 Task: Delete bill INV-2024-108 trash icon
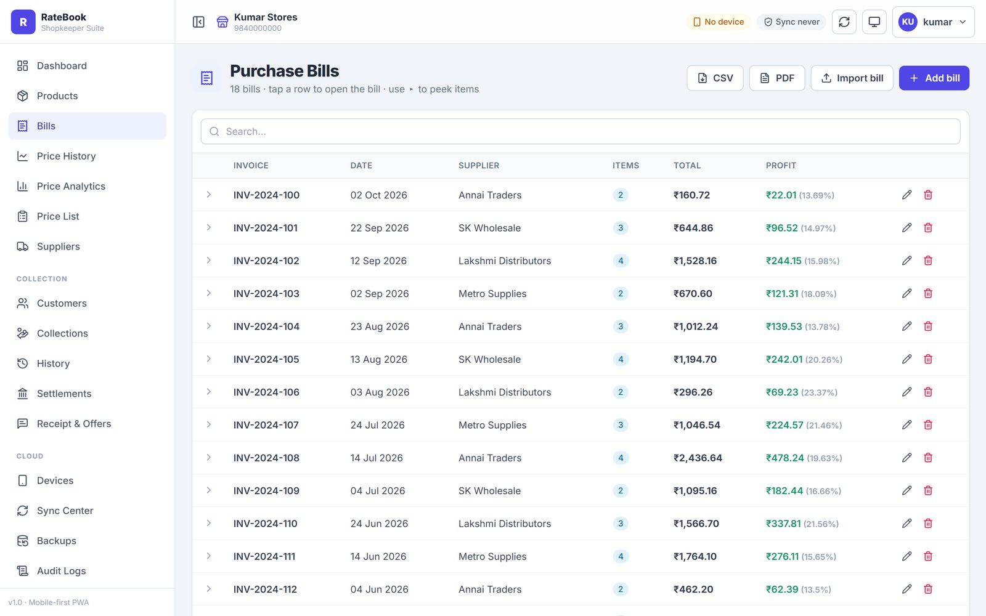coord(928,458)
